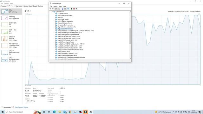The width and height of the screenshot is (203, 114).
Task: Open the Mail app from taskbar
Action: tap(65, 112)
